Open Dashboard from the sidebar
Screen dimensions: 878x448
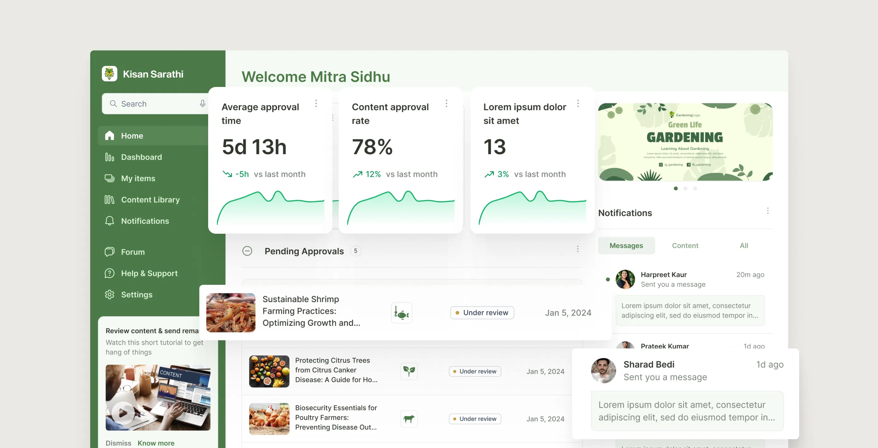[141, 157]
